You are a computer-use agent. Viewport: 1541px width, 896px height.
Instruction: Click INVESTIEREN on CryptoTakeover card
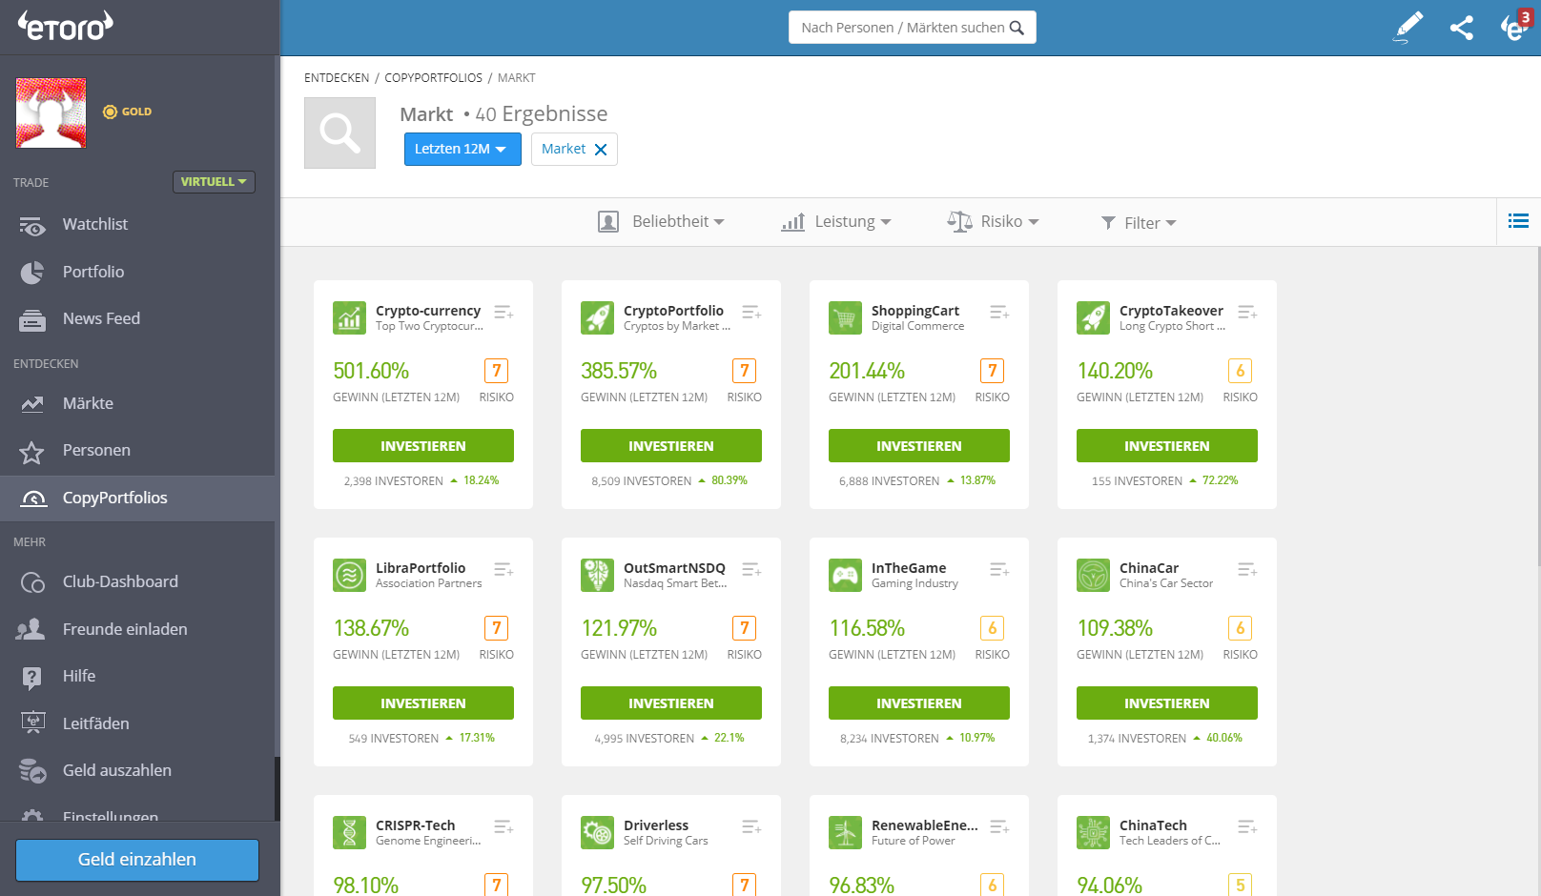[x=1167, y=446]
